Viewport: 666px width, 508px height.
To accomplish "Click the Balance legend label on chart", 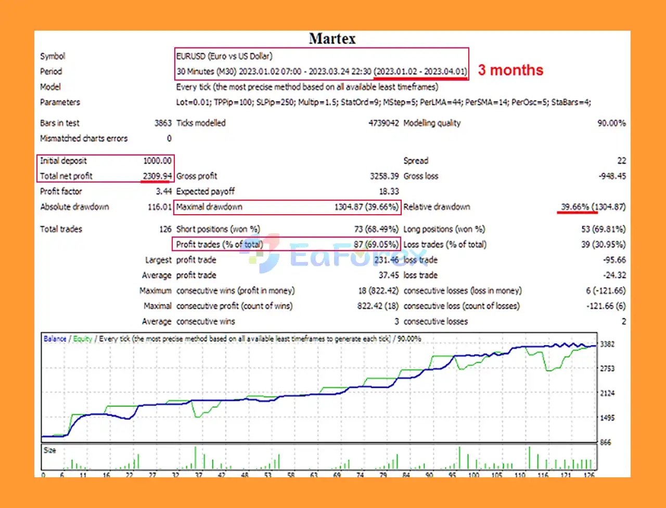I will click(55, 338).
